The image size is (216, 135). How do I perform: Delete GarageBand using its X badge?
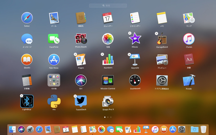coord(156,33)
